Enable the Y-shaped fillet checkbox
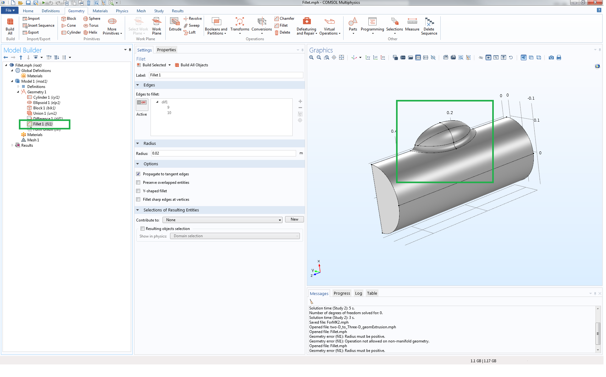The image size is (606, 377). point(138,191)
